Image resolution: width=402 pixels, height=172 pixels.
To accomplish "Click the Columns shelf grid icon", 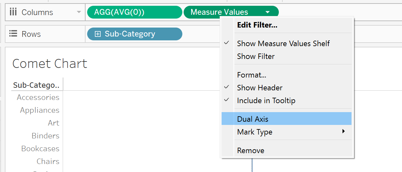I will pyautogui.click(x=13, y=12).
